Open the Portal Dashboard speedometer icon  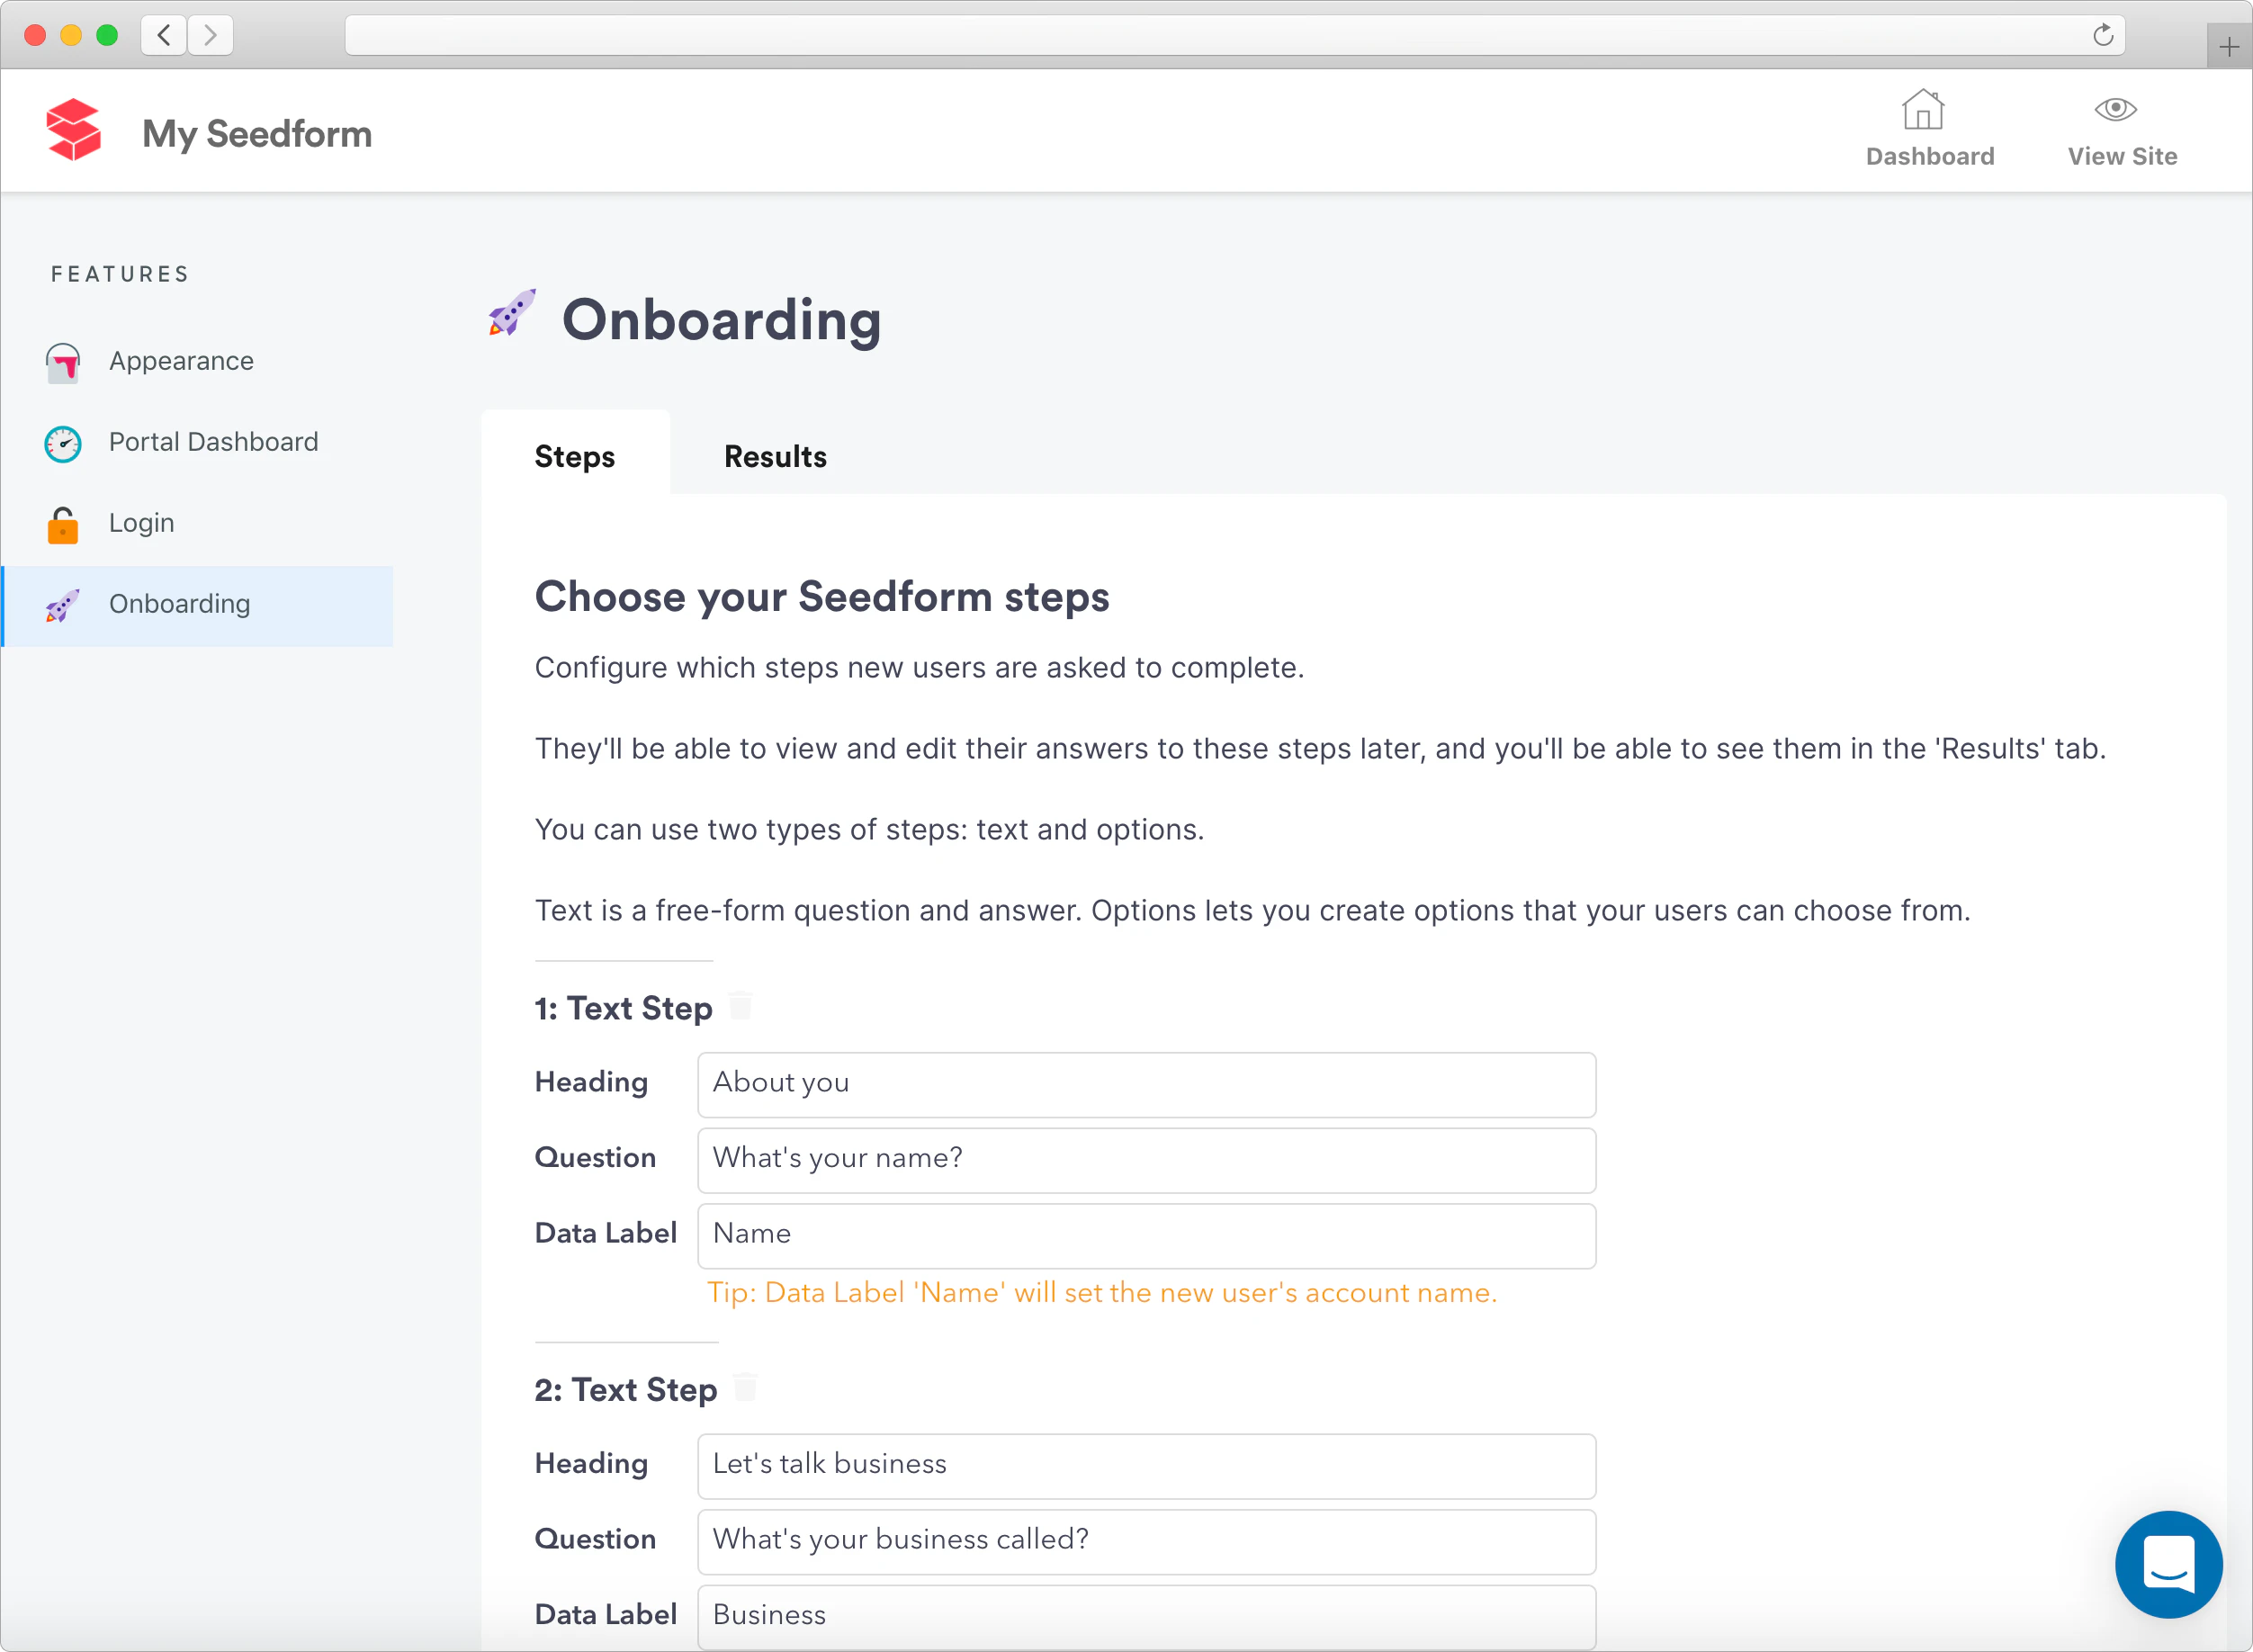point(62,444)
